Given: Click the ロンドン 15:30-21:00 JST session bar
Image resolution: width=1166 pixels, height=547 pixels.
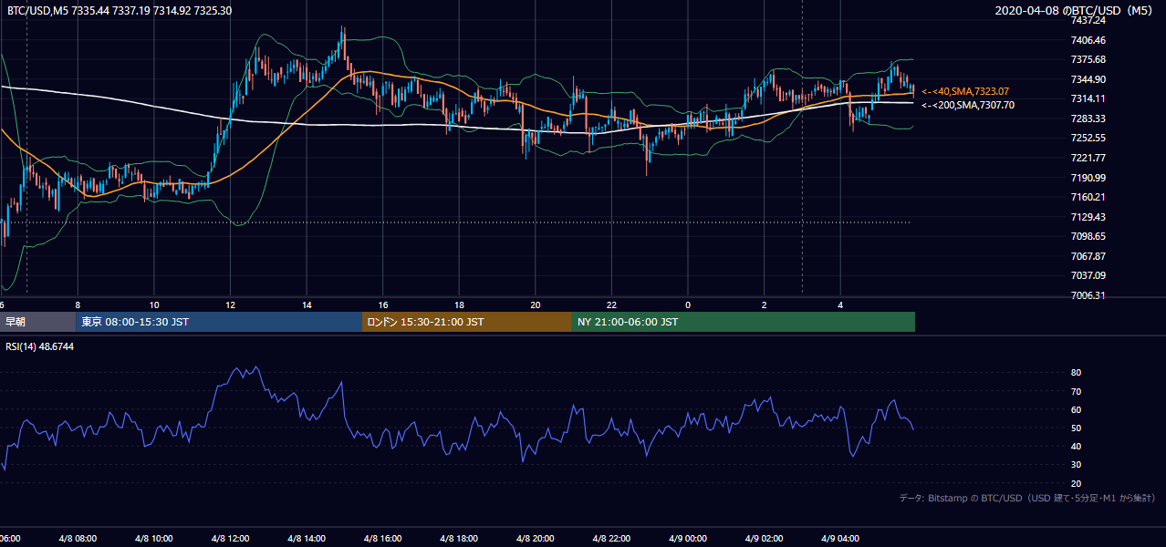Looking at the screenshot, I should (x=467, y=322).
